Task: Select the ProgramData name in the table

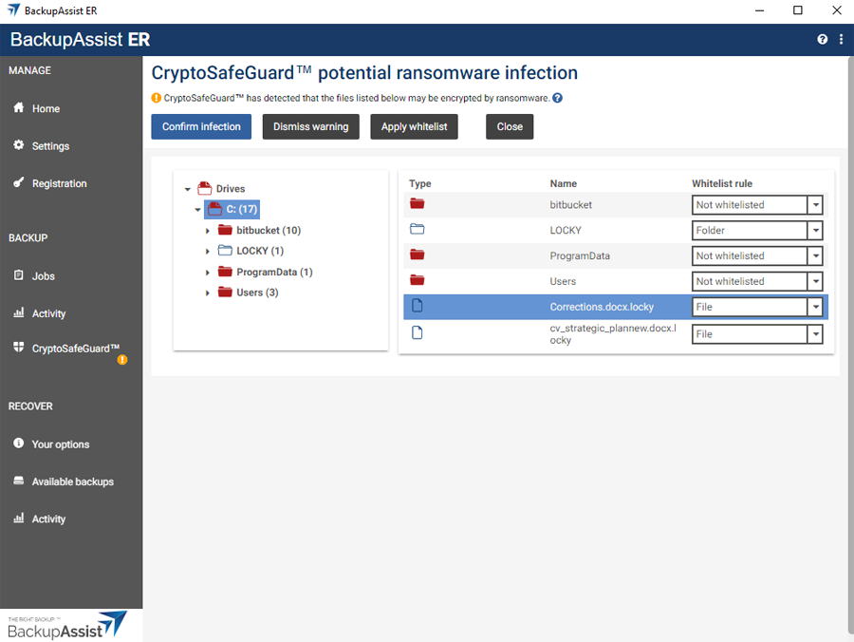Action: [x=580, y=255]
